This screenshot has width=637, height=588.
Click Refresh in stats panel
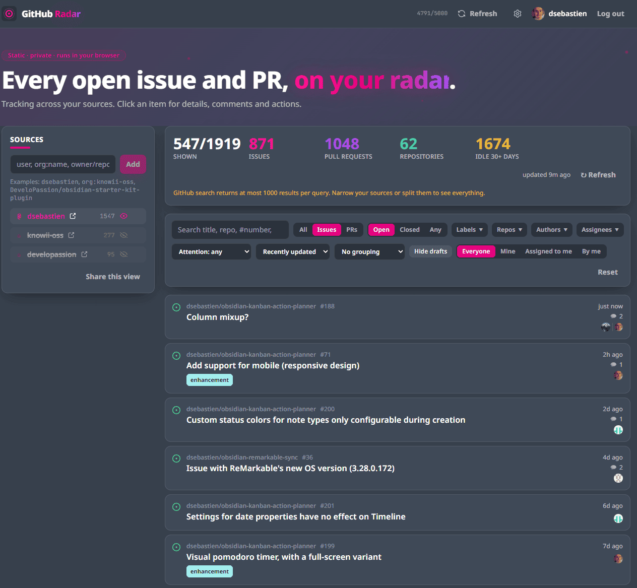[598, 175]
